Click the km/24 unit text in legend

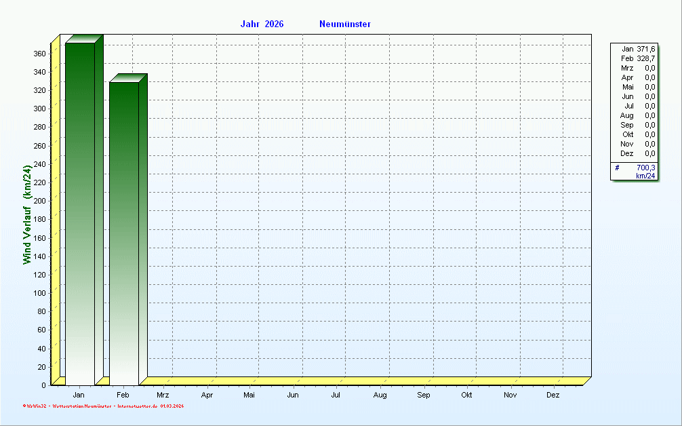point(645,176)
